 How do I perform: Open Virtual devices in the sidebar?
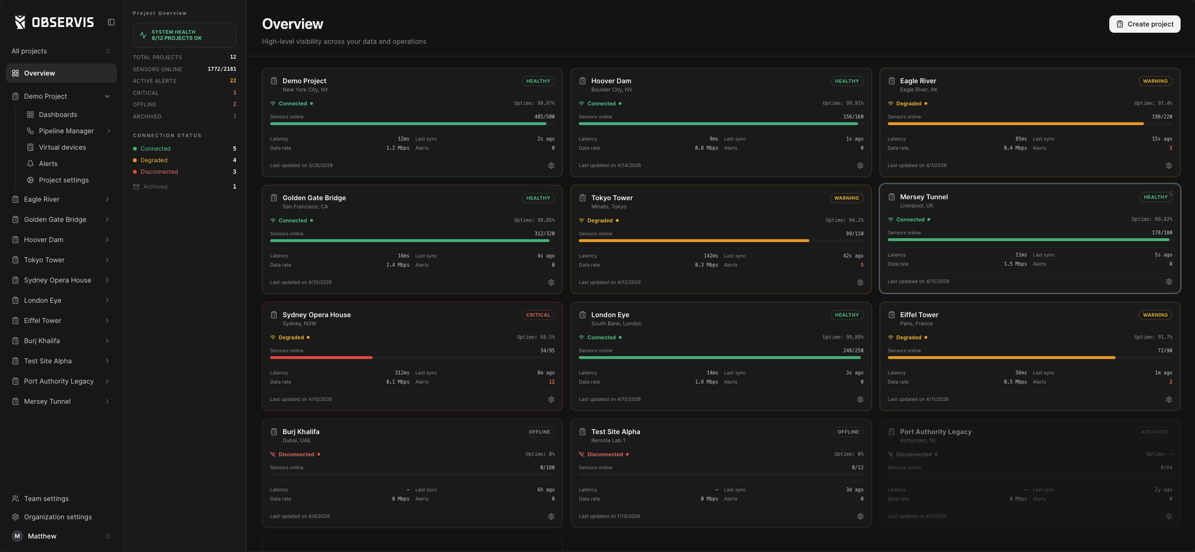click(x=62, y=147)
